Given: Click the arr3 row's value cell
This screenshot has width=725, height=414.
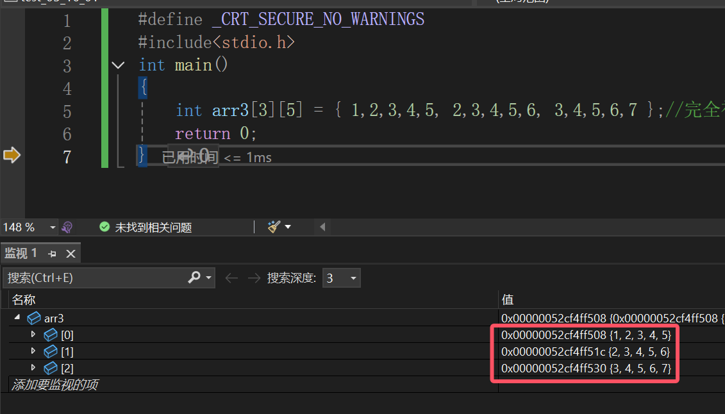Looking at the screenshot, I should (x=612, y=318).
